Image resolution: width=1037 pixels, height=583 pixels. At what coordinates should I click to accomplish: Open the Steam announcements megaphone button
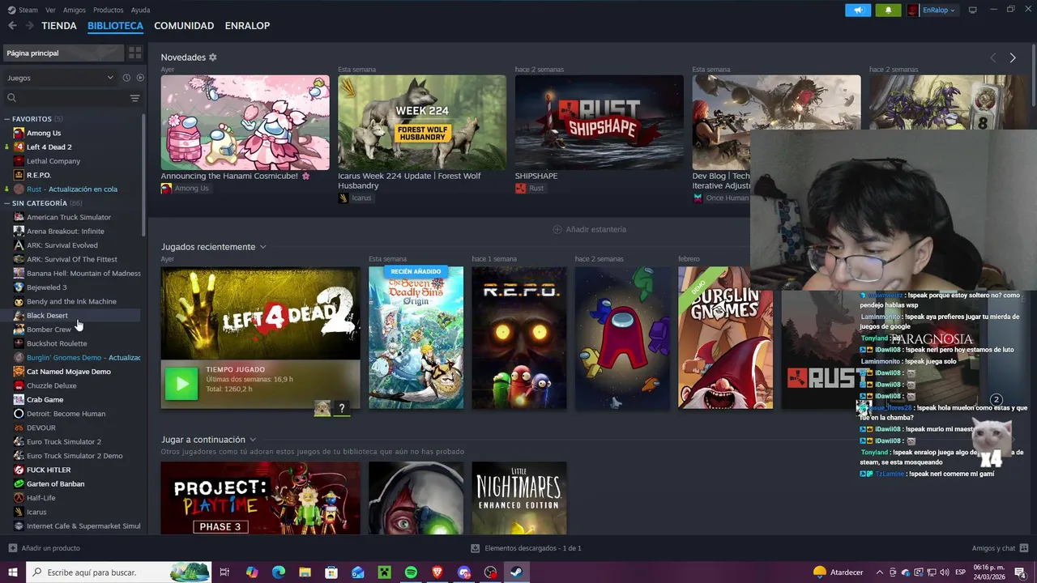[x=858, y=10]
